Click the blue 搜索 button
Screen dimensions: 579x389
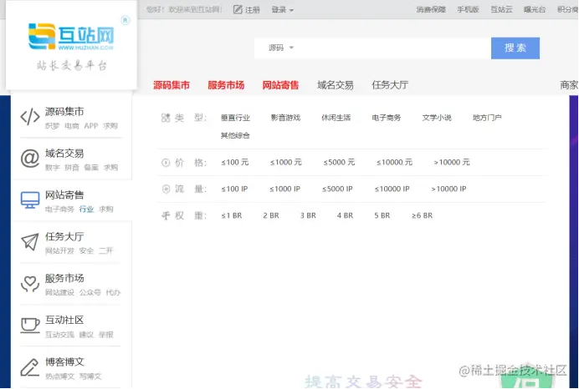pos(515,48)
